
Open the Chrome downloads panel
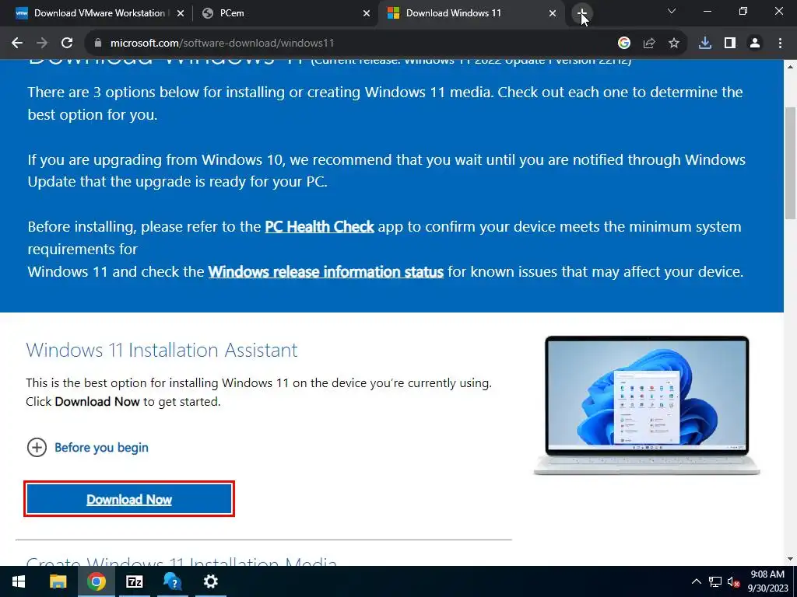click(x=705, y=44)
